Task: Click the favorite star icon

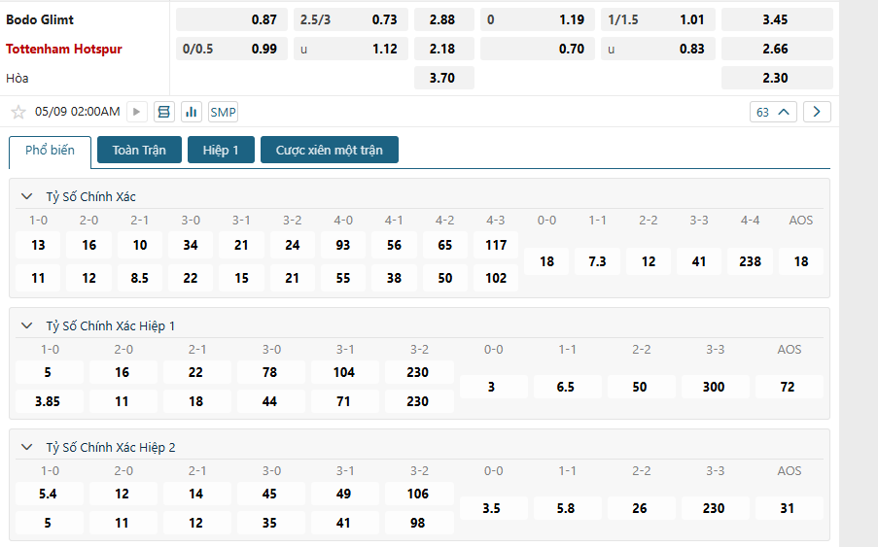Action: tap(18, 112)
